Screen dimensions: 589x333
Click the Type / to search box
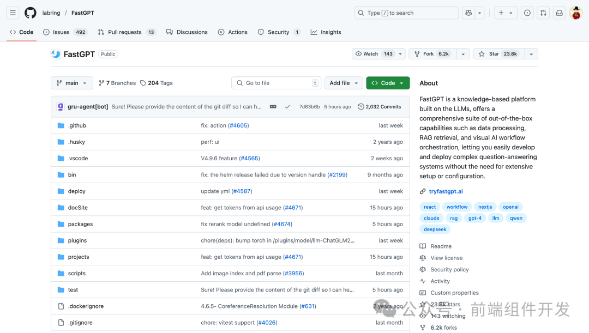click(406, 13)
